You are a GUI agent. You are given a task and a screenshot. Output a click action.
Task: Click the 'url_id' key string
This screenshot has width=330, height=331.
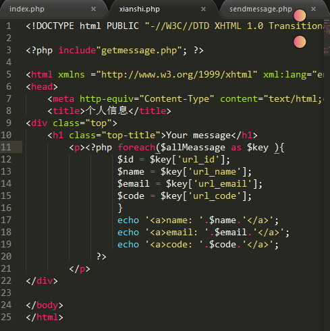tap(198, 160)
